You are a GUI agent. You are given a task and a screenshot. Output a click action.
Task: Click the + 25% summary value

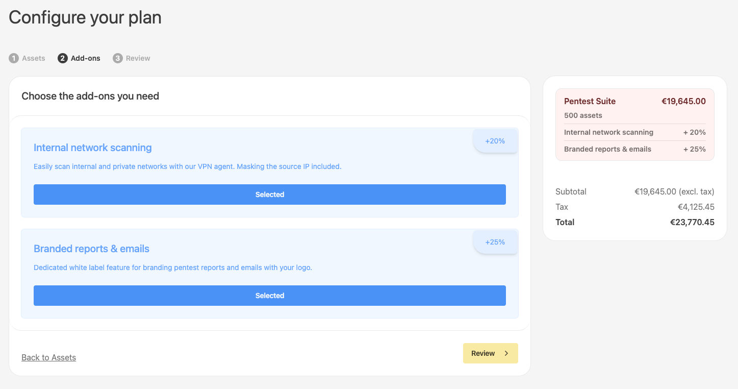point(695,149)
